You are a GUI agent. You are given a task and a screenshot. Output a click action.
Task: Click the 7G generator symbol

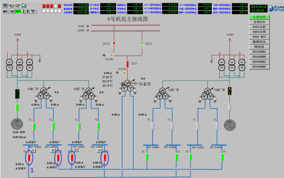pyautogui.click(x=229, y=125)
